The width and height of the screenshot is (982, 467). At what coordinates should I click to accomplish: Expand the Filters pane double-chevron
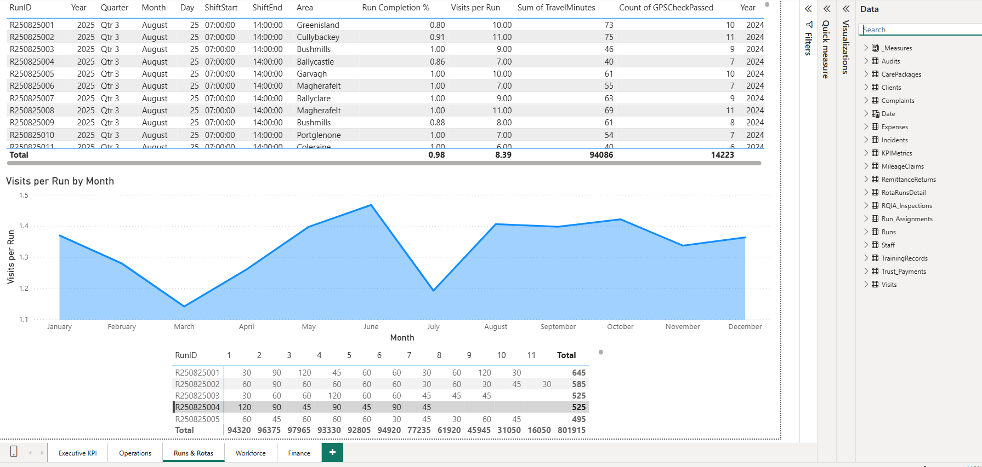click(x=808, y=9)
